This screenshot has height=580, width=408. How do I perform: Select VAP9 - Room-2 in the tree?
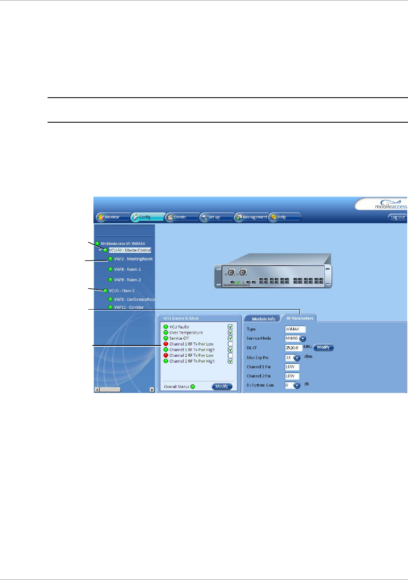[127, 280]
